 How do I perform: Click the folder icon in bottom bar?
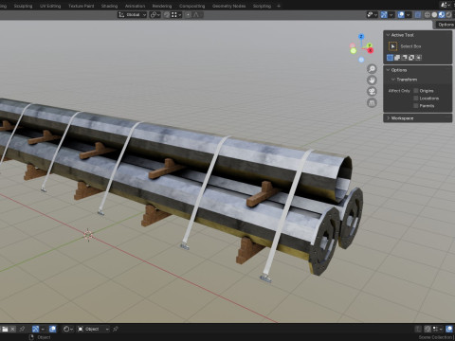point(5,329)
